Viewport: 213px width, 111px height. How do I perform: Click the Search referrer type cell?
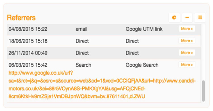tap(83, 65)
